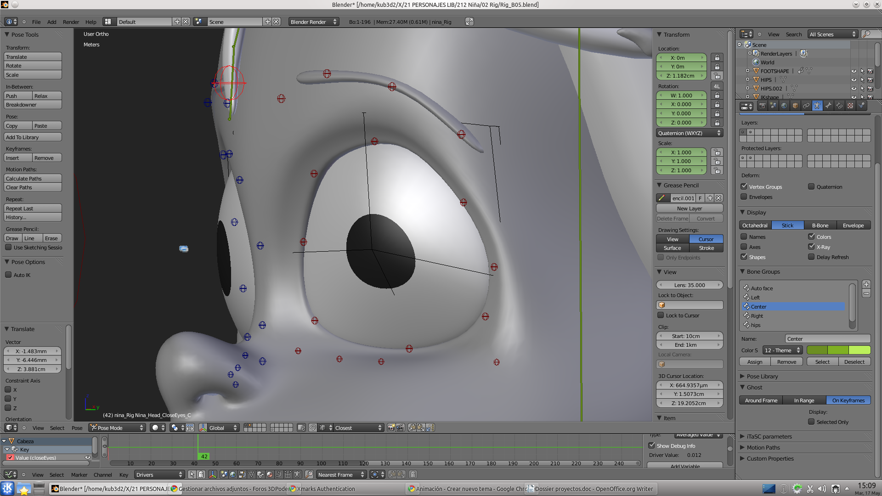Open the Pose Mode dropdown

tap(117, 428)
